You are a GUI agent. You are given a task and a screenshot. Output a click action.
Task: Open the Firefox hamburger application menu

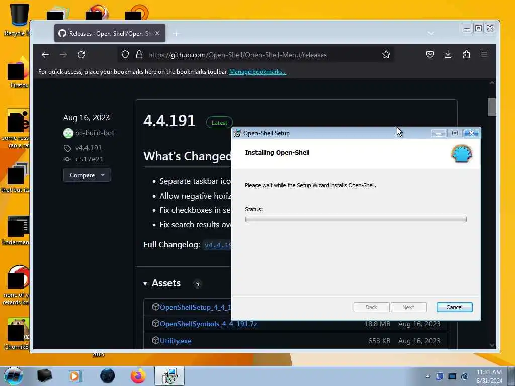484,54
